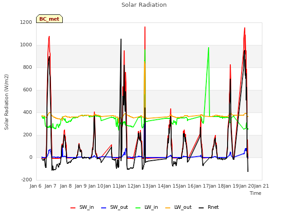The image size is (289, 216).
Task: Click the green LW_in legend swatch
Action: [x=138, y=208]
